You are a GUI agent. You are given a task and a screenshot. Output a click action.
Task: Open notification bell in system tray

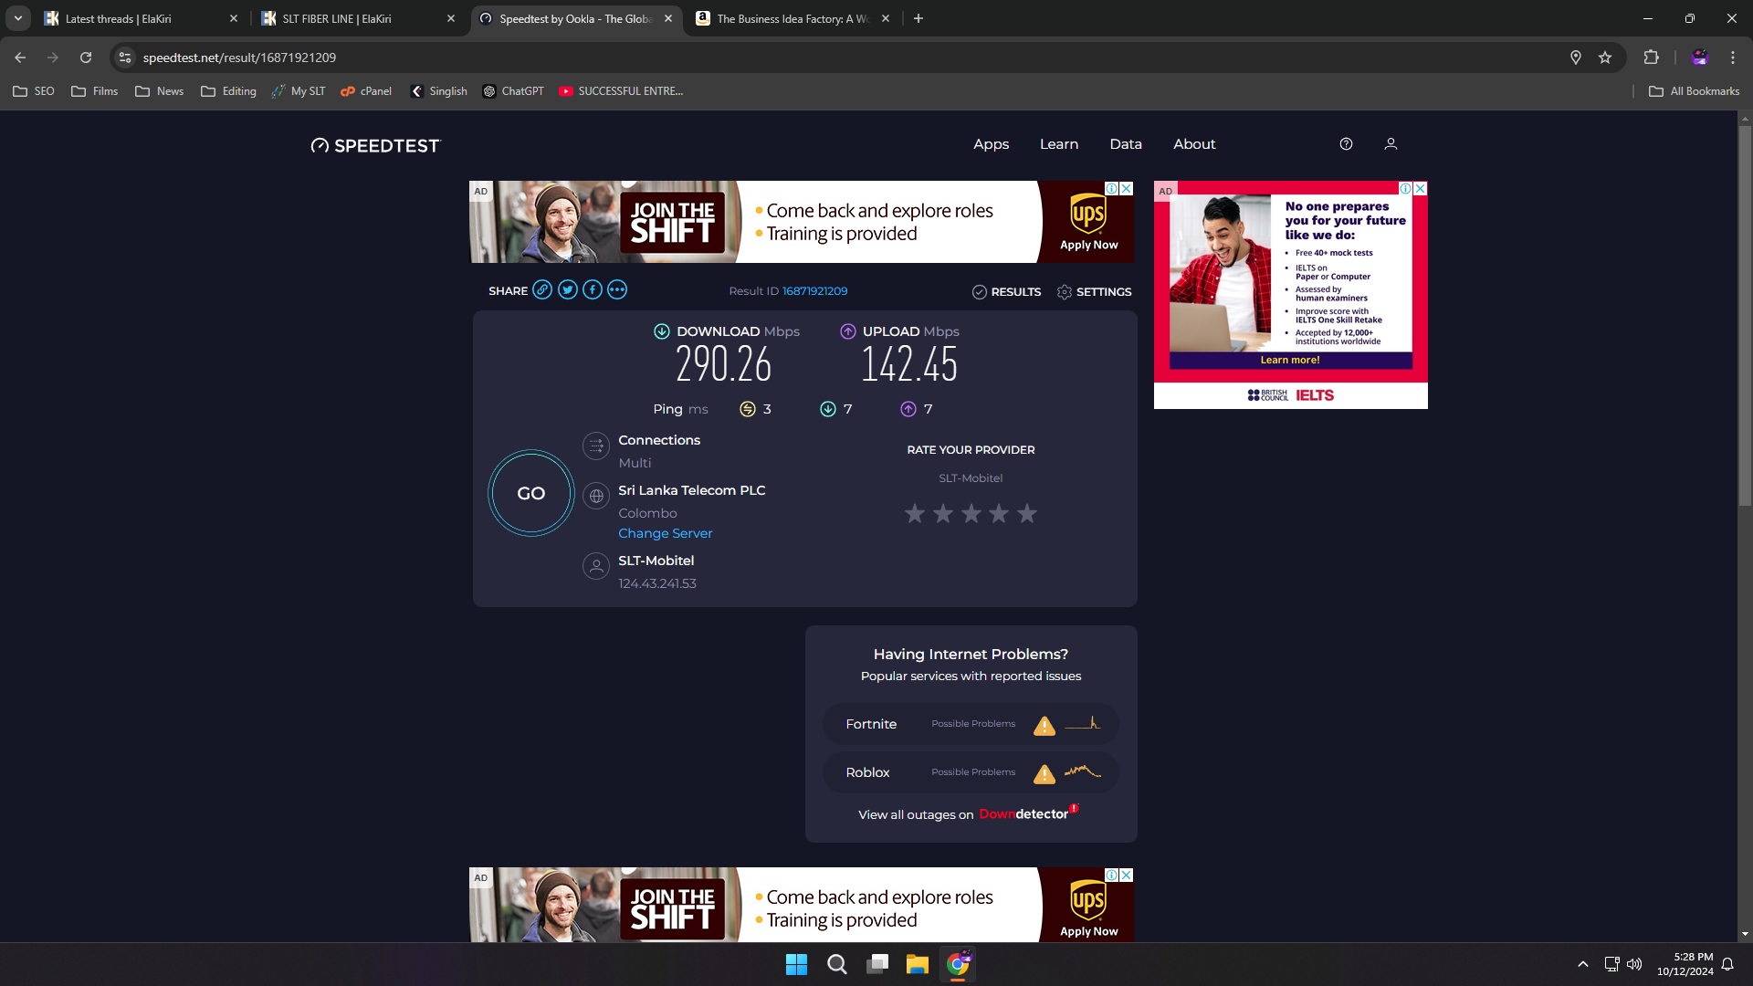(1727, 964)
